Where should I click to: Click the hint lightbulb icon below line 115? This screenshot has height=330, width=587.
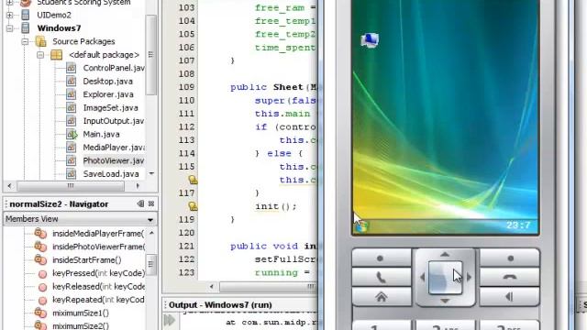pyautogui.click(x=193, y=180)
